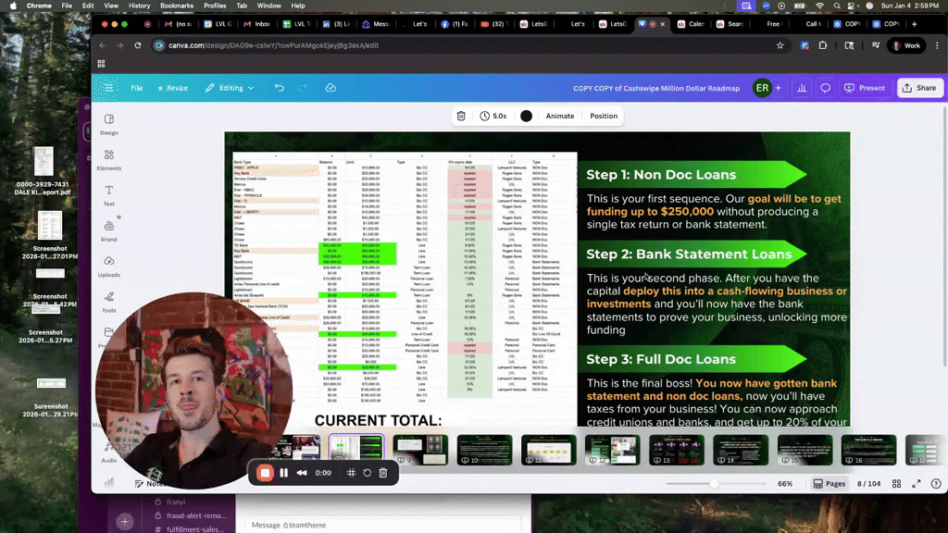Toggle Pages thumbnail strip
The height and width of the screenshot is (533, 948).
pyautogui.click(x=829, y=483)
